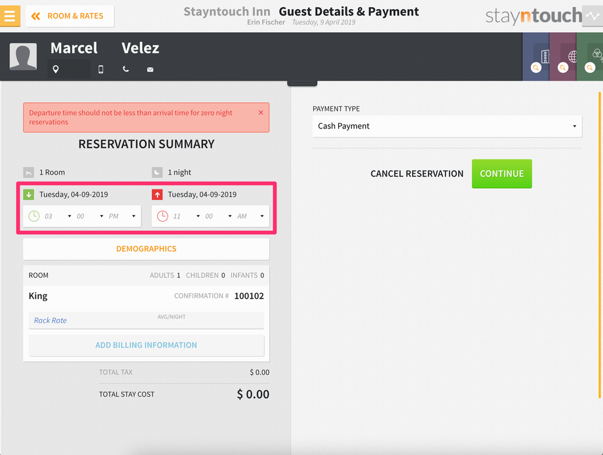Click the mobile phone icon

pyautogui.click(x=101, y=69)
